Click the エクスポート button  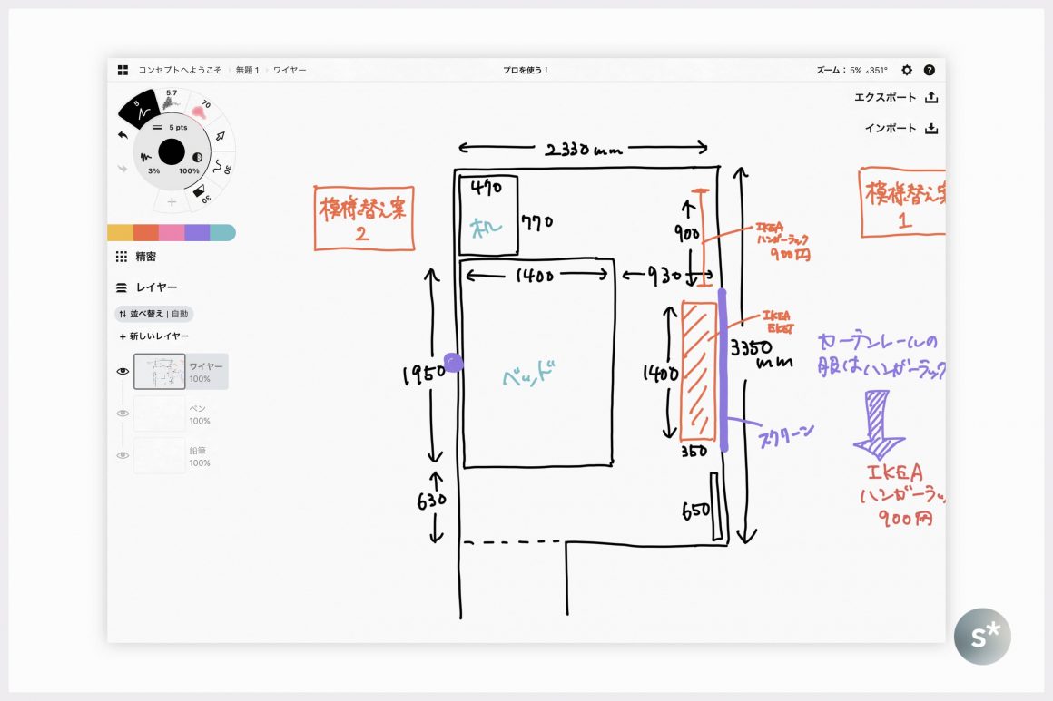[895, 98]
